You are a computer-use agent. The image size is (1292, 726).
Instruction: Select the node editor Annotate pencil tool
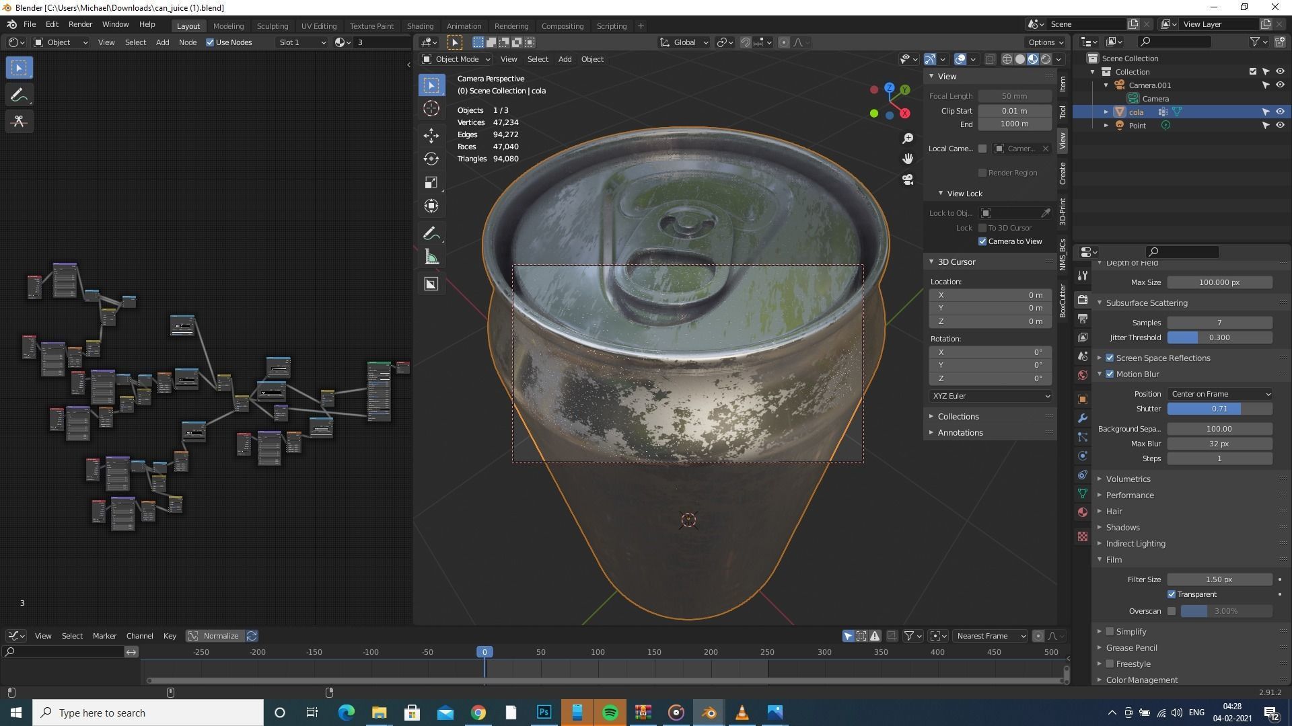(19, 95)
